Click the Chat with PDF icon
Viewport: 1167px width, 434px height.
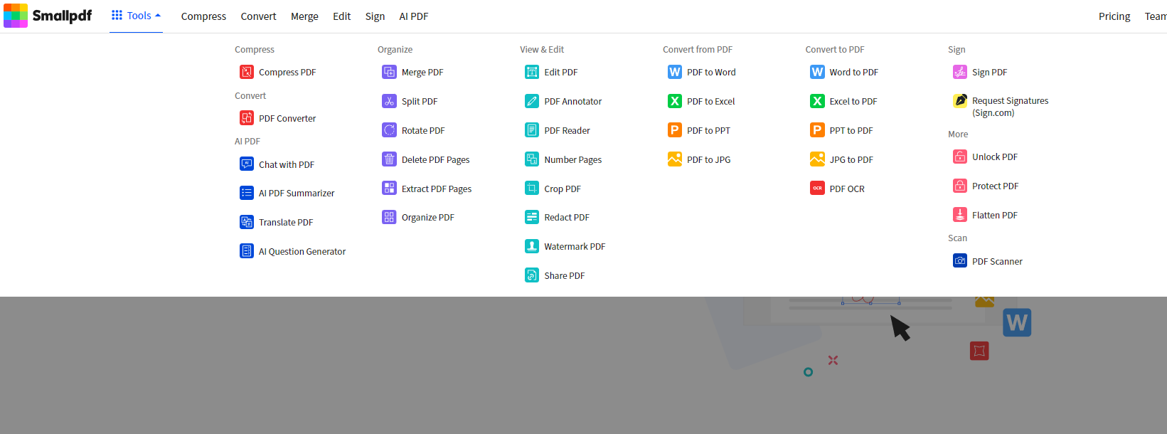coord(246,164)
